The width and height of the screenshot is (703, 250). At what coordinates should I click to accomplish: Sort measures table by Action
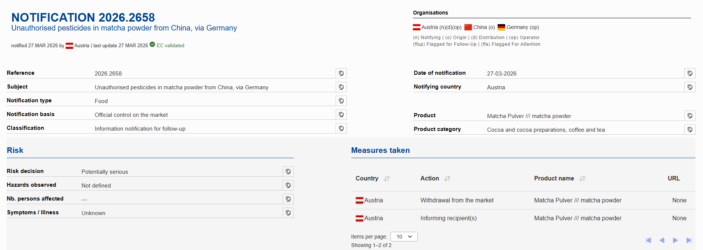pyautogui.click(x=447, y=179)
